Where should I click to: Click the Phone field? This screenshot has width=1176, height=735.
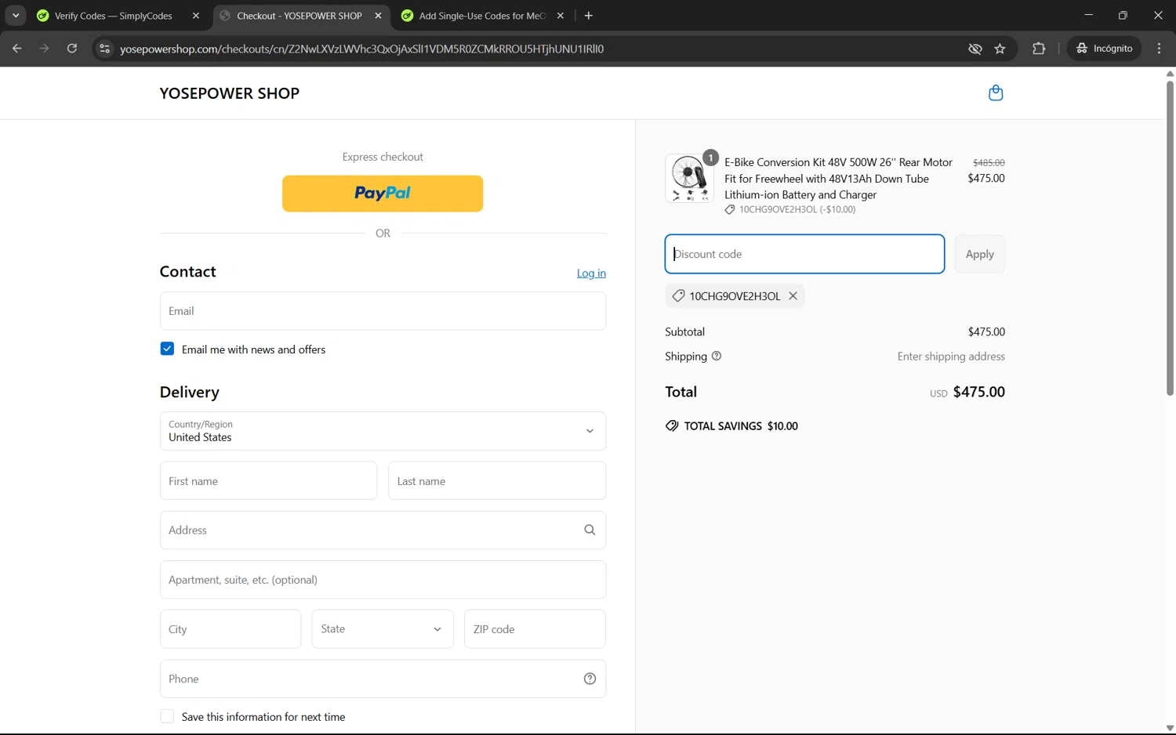(x=383, y=679)
